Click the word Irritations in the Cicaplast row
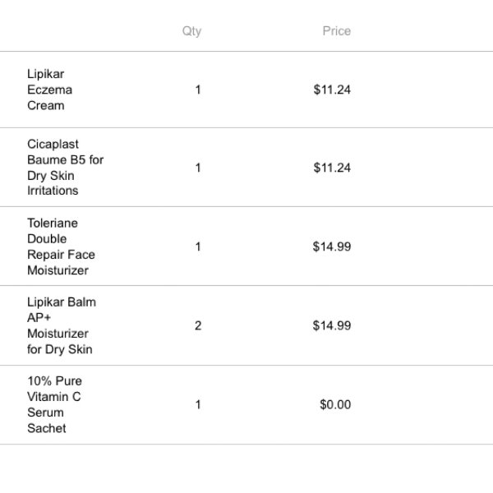Screen dimensions: 493x493 pos(53,191)
